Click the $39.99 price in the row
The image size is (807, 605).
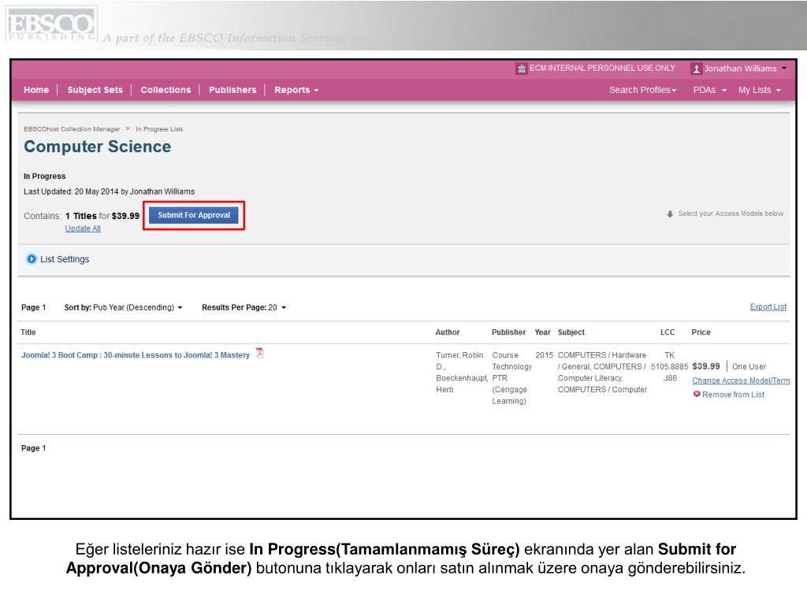(x=706, y=366)
